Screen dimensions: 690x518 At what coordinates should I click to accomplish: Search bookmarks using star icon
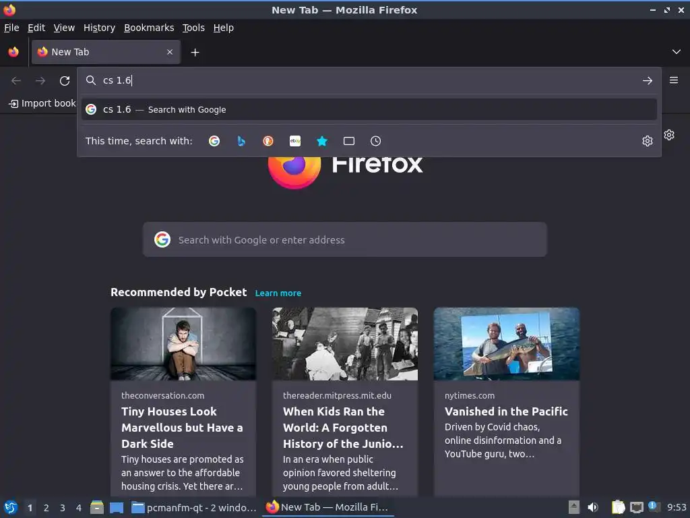pyautogui.click(x=322, y=141)
